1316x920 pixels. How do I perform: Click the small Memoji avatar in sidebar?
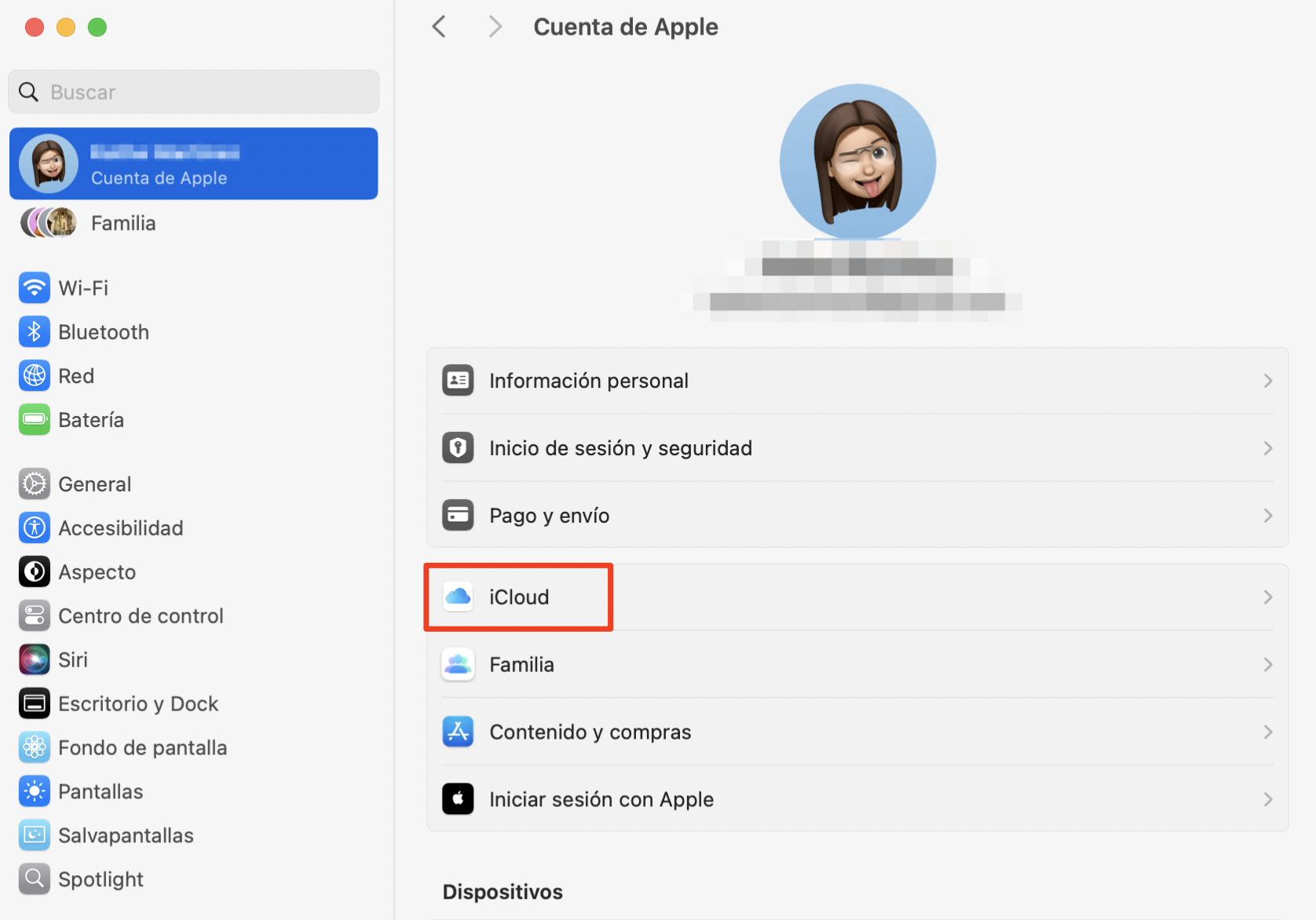click(x=49, y=163)
